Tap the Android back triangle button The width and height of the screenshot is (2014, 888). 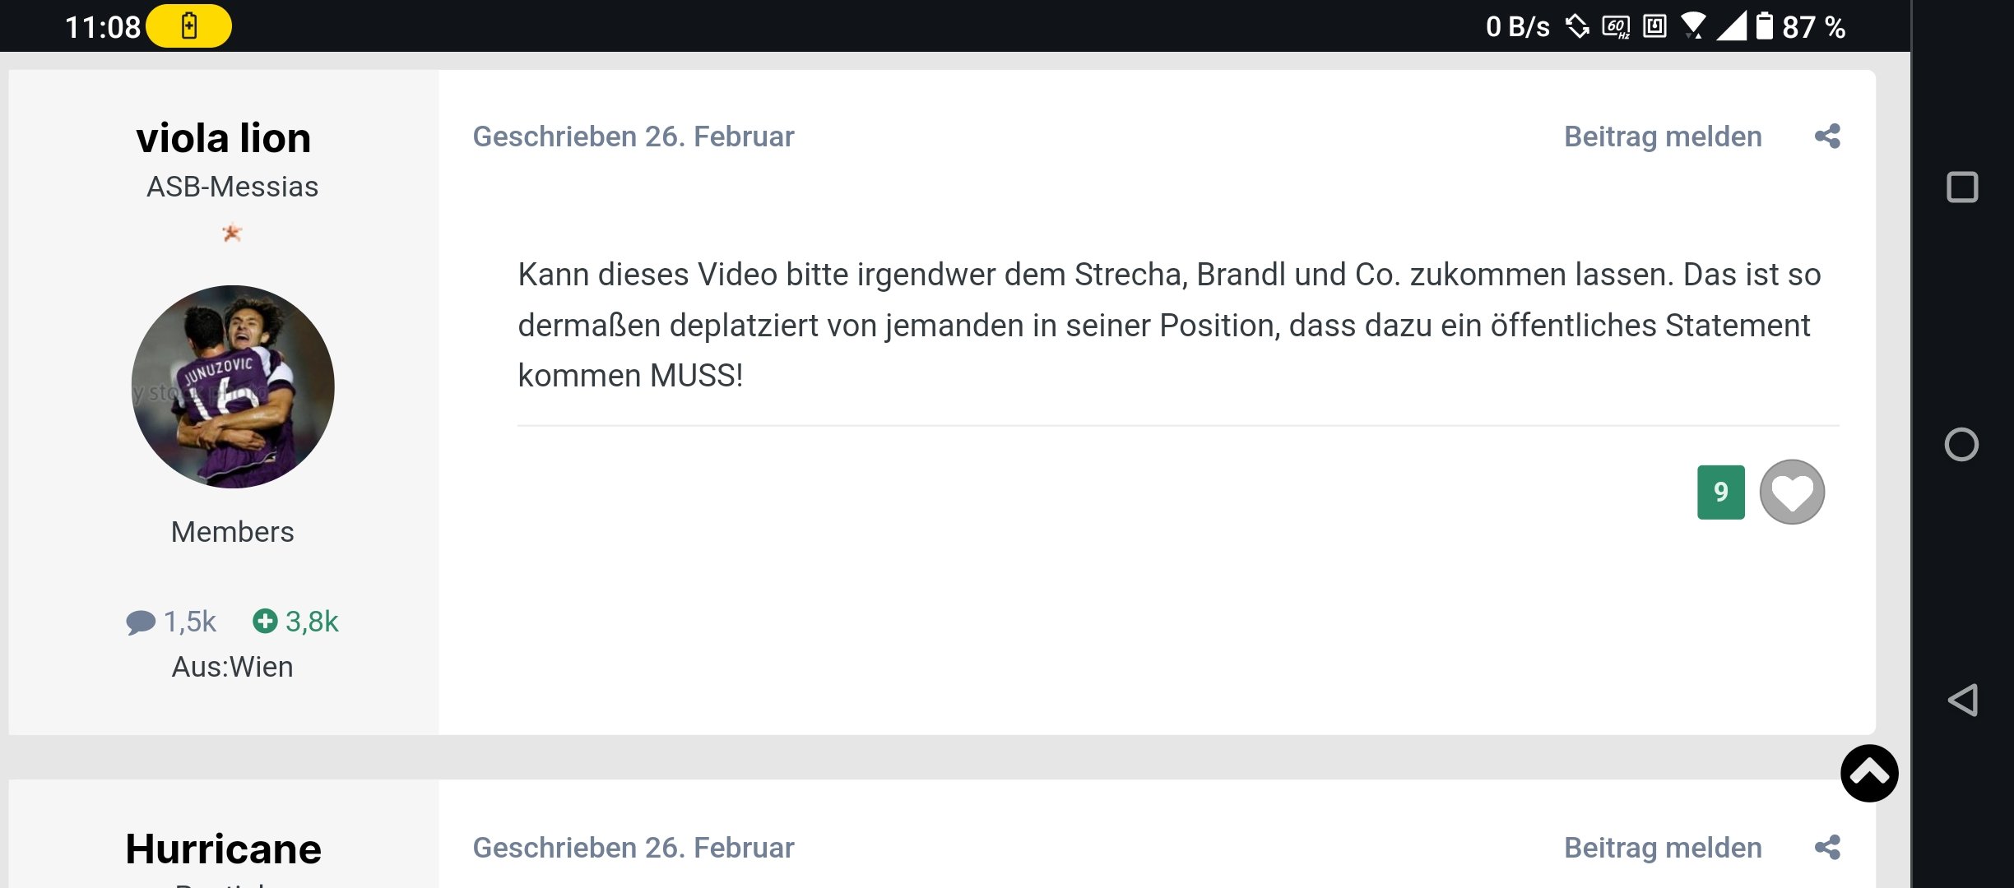point(1962,701)
